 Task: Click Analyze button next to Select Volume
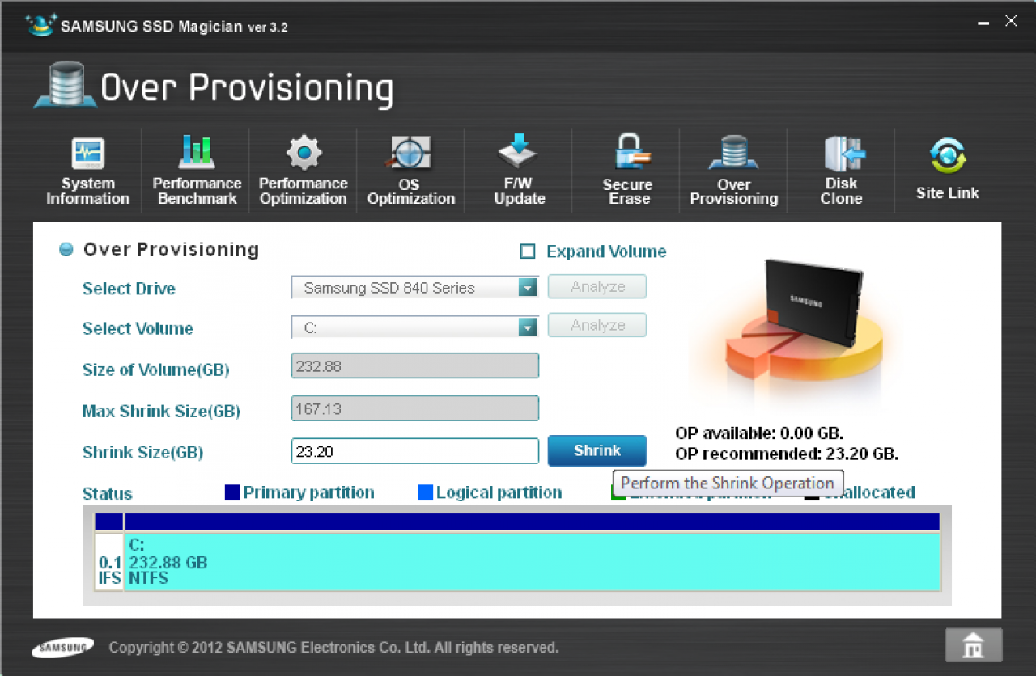point(597,325)
